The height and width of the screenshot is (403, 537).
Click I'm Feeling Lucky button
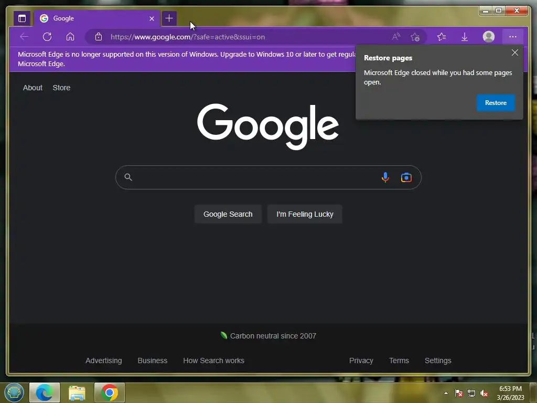pos(305,214)
